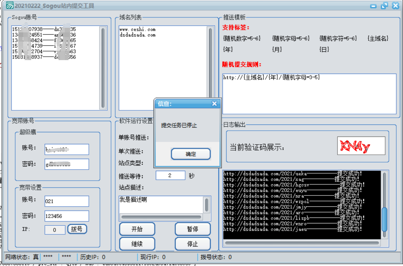Click the IP field showing 0
This screenshot has height=266, width=403.
(55, 230)
